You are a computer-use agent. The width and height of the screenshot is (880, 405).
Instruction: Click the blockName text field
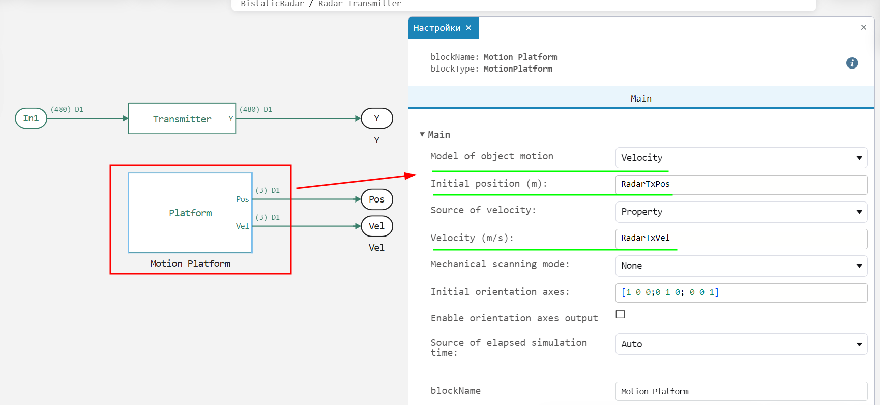coord(741,391)
